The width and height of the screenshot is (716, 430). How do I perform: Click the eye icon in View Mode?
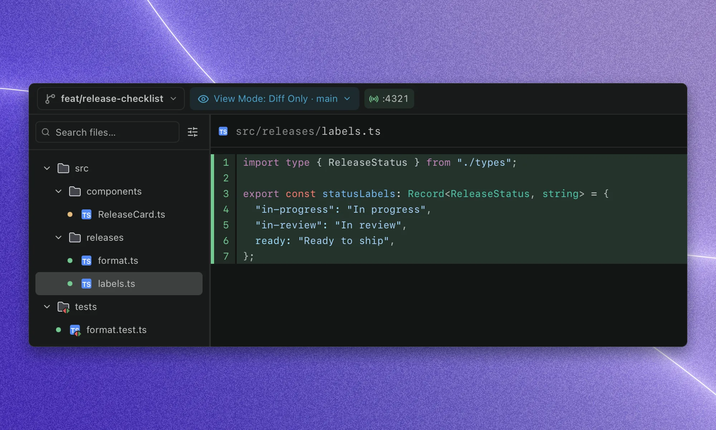203,99
